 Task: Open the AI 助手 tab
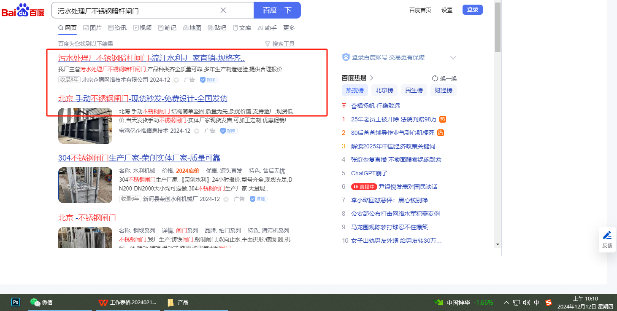point(267,28)
